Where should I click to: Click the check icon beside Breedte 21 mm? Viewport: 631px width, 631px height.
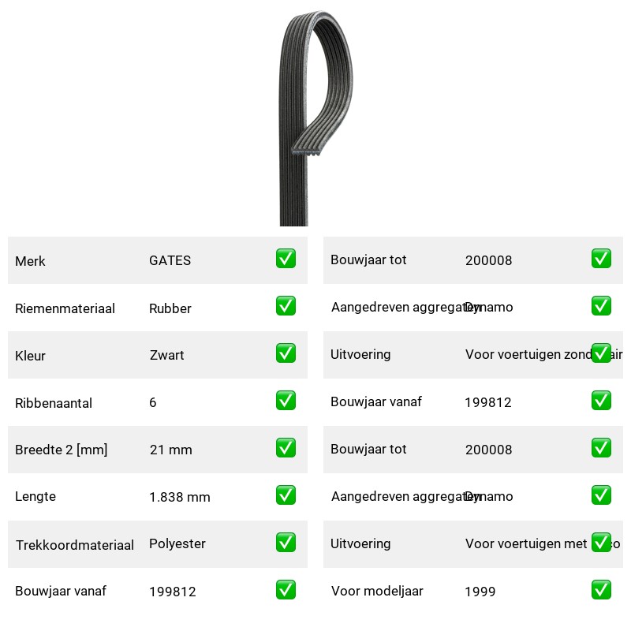pos(286,447)
